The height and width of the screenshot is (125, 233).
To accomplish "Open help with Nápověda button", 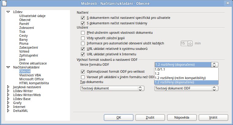I will click(182, 117).
